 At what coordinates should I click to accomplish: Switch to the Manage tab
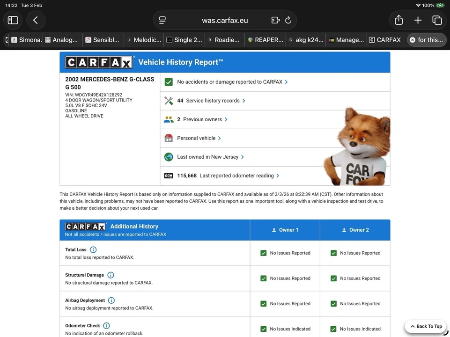click(x=347, y=40)
